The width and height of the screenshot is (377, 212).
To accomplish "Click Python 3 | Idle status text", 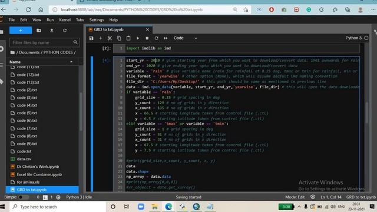I will pyautogui.click(x=79, y=197).
